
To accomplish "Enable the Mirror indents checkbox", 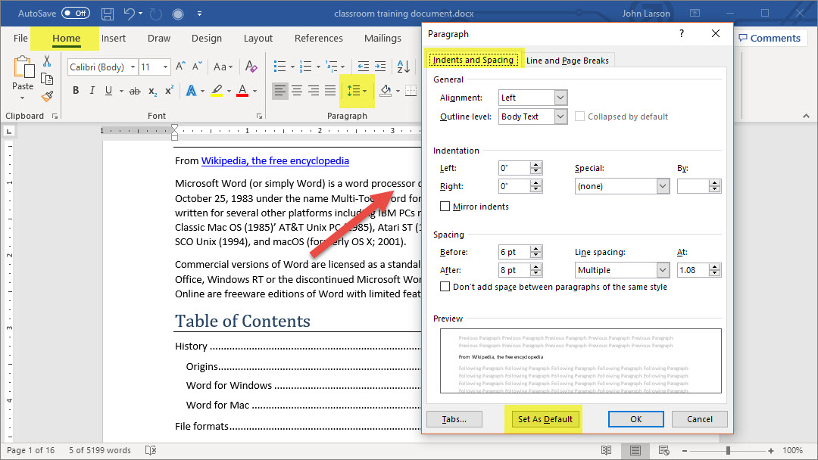I will (x=445, y=207).
